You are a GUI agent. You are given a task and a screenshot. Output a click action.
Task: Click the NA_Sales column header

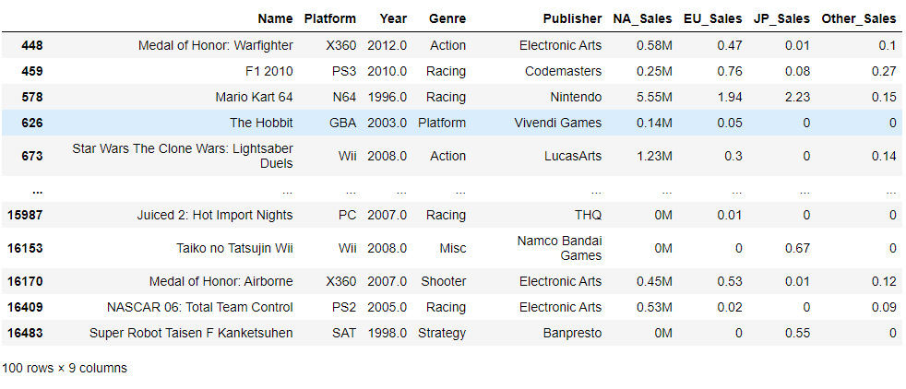(642, 18)
